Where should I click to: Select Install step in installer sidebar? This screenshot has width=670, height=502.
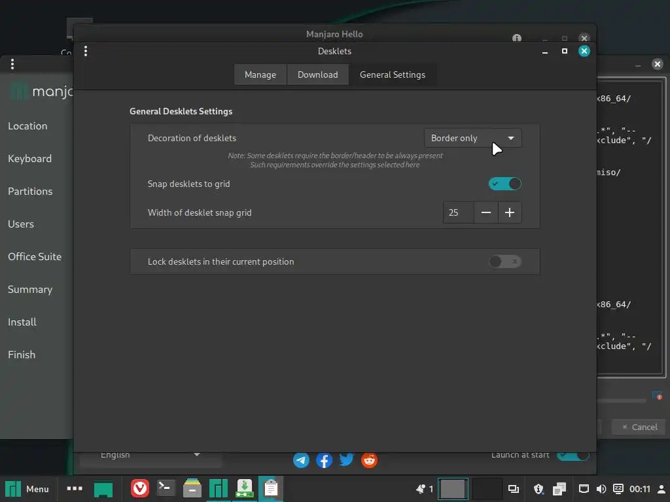22,322
